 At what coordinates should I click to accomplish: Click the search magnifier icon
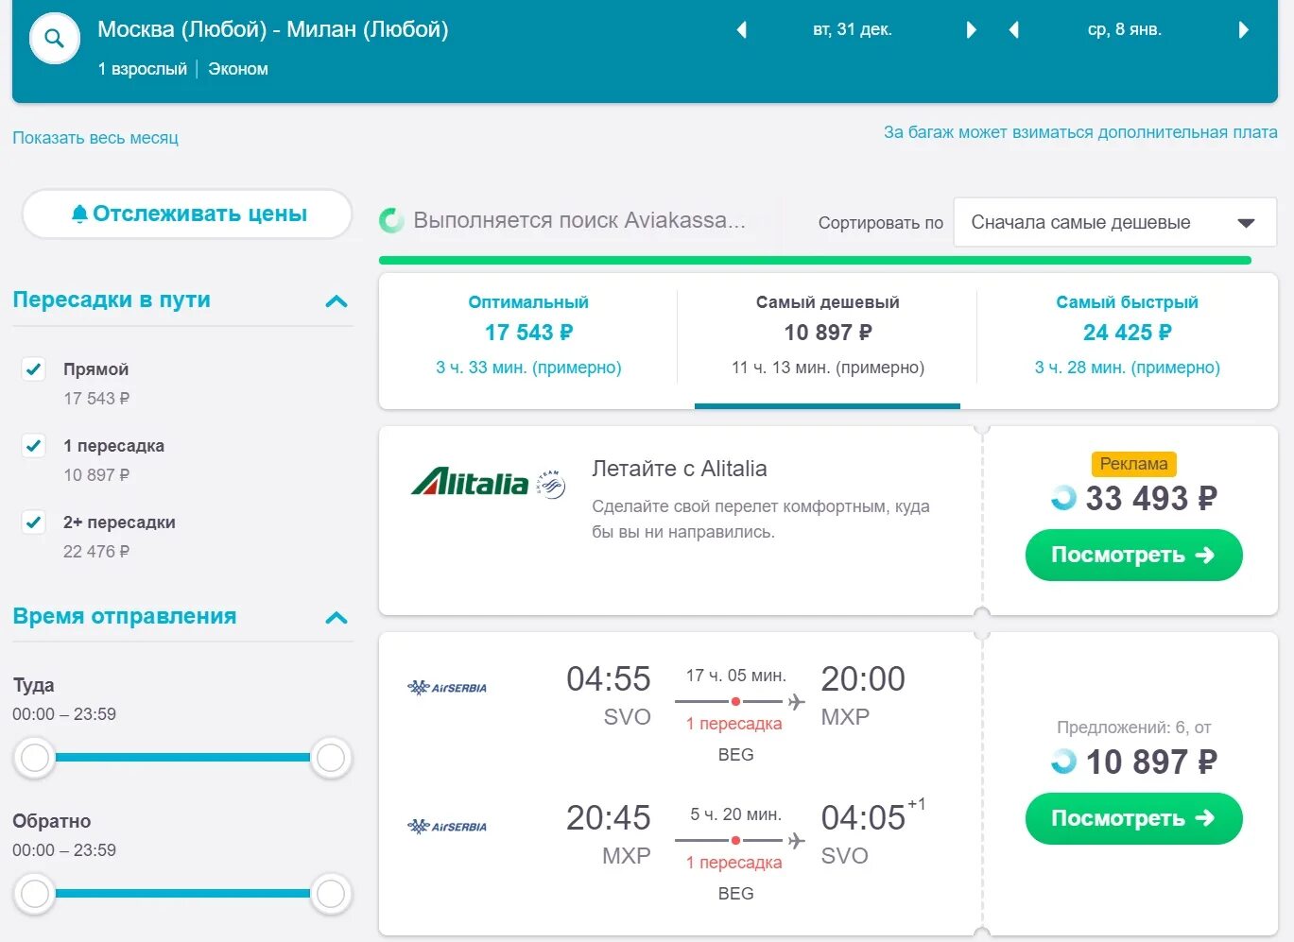[x=55, y=39]
